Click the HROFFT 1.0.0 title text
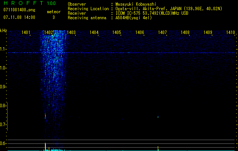The width and height of the screenshot is (238, 151). [x=30, y=3]
